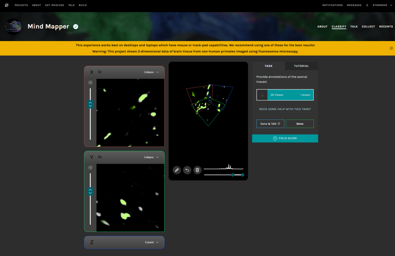395x256 pixels.
Task: Undo the last annotation
Action: (187, 170)
